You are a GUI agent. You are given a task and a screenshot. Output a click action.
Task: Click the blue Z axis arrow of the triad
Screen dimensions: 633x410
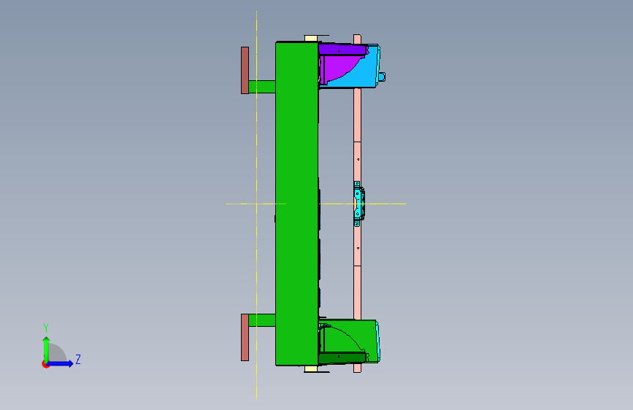tap(61, 363)
